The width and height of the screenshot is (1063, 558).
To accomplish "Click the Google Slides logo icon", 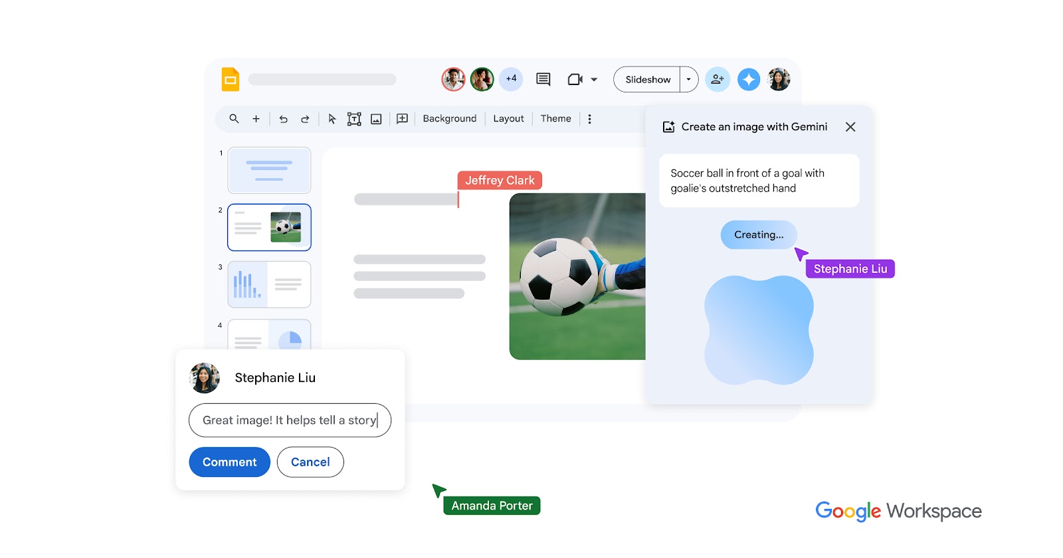I will point(230,80).
